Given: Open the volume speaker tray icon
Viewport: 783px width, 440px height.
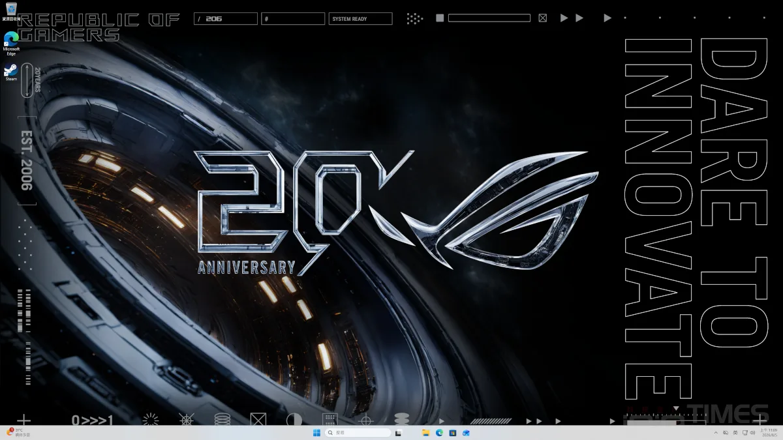Looking at the screenshot, I should [x=753, y=433].
